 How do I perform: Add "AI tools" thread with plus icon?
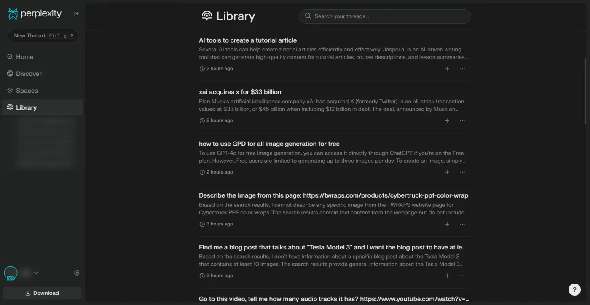[447, 69]
